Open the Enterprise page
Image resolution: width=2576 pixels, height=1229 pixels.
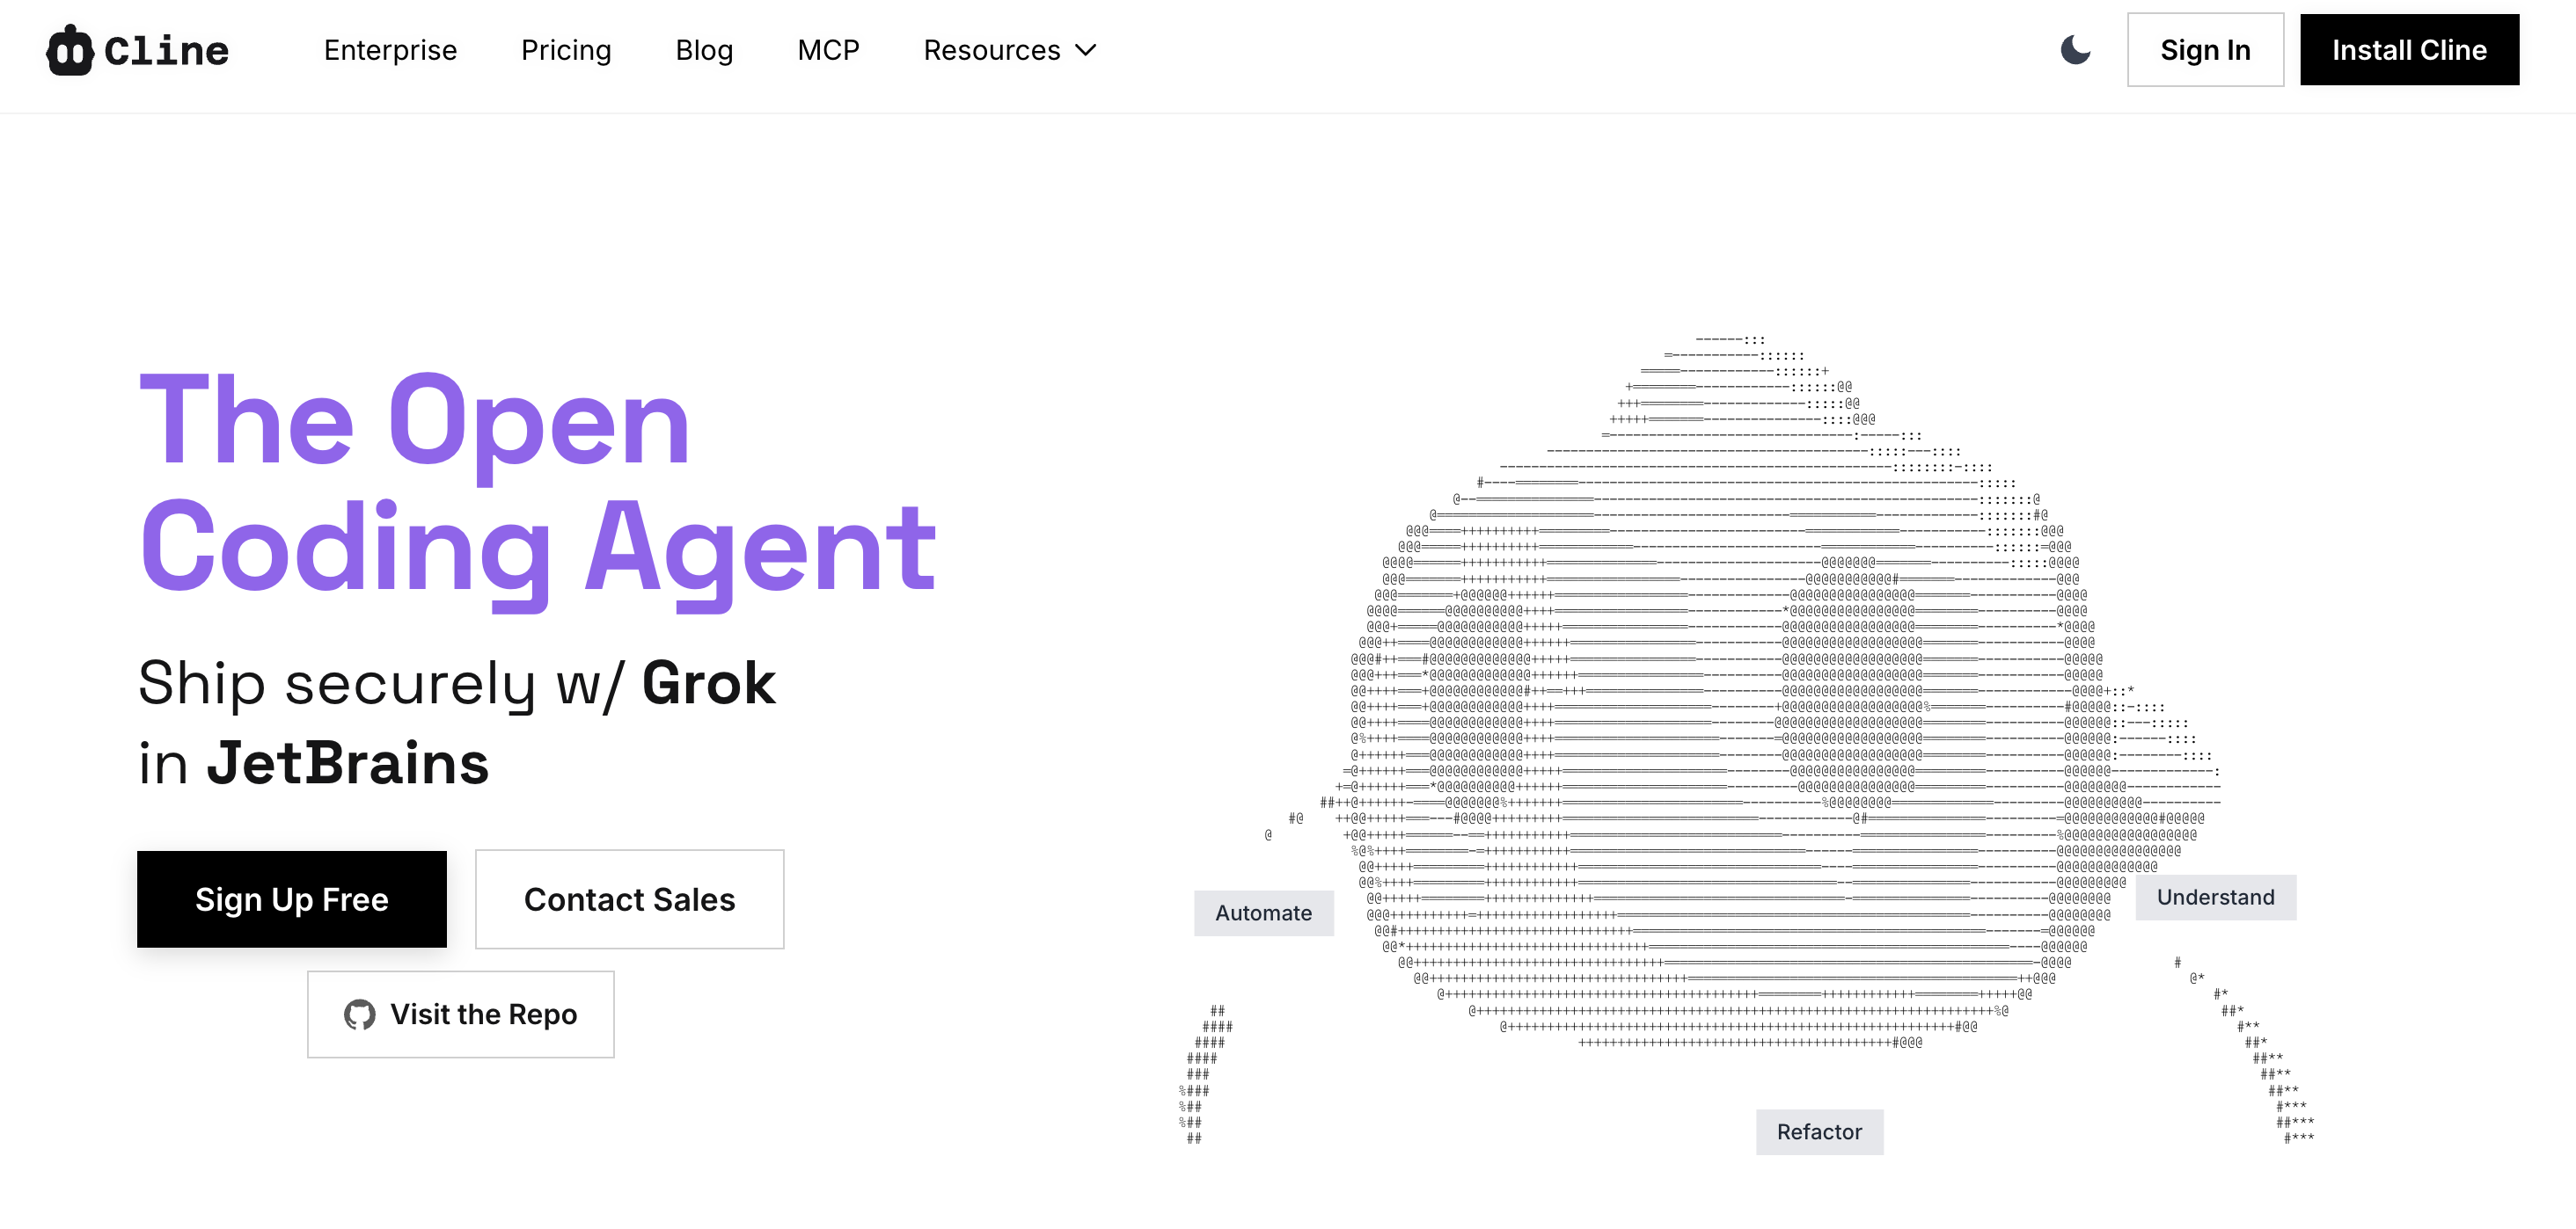pos(390,50)
